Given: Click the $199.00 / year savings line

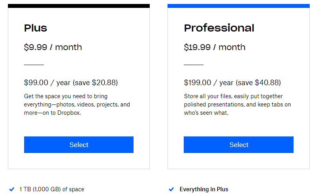Looking at the screenshot, I should (232, 82).
